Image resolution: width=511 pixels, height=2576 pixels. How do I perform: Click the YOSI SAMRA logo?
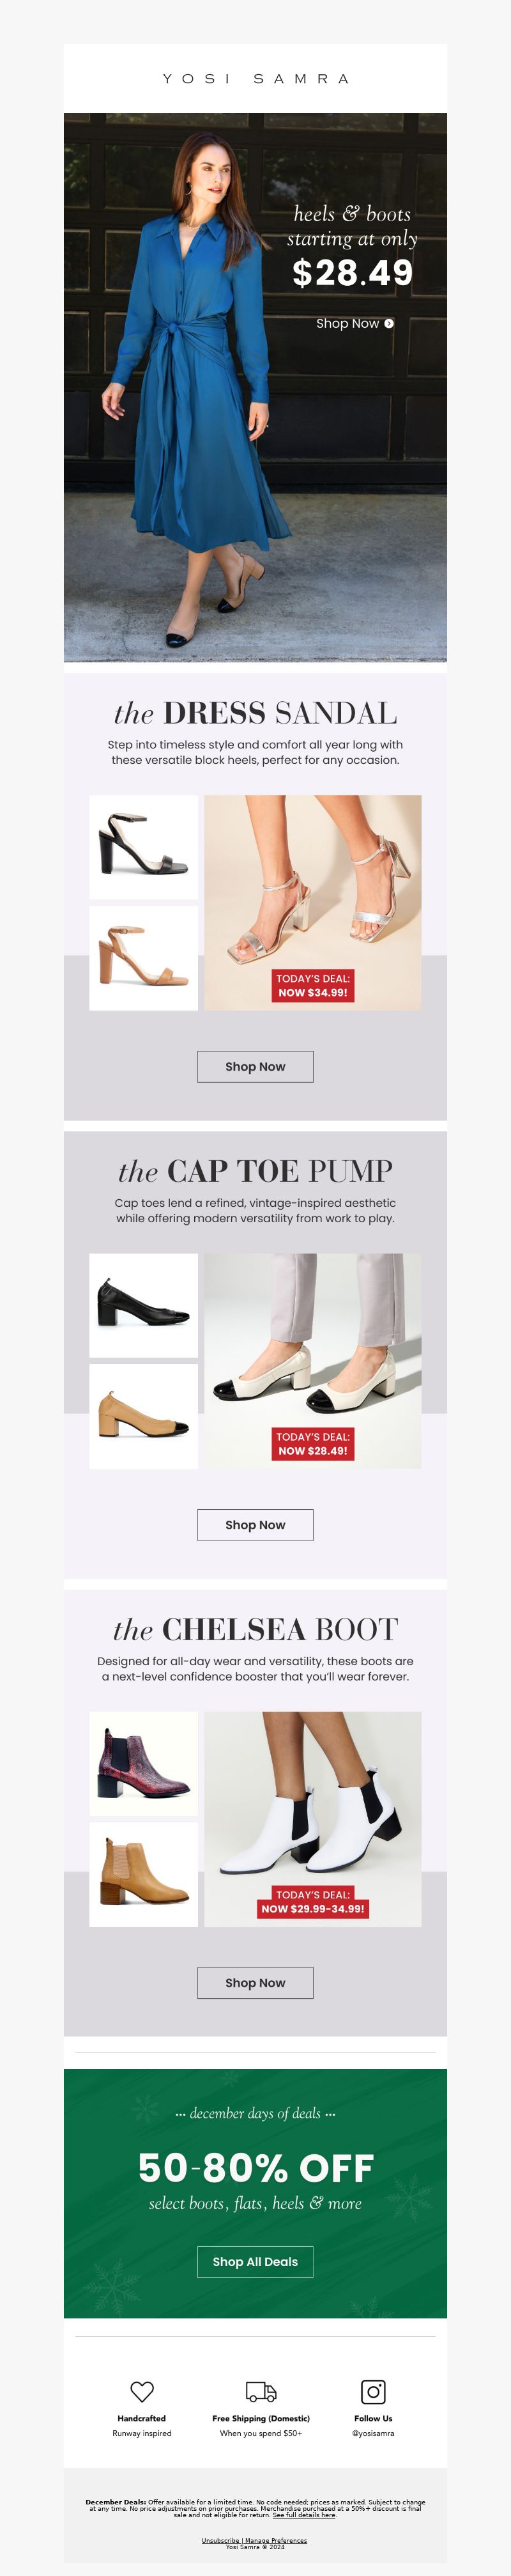tap(256, 78)
